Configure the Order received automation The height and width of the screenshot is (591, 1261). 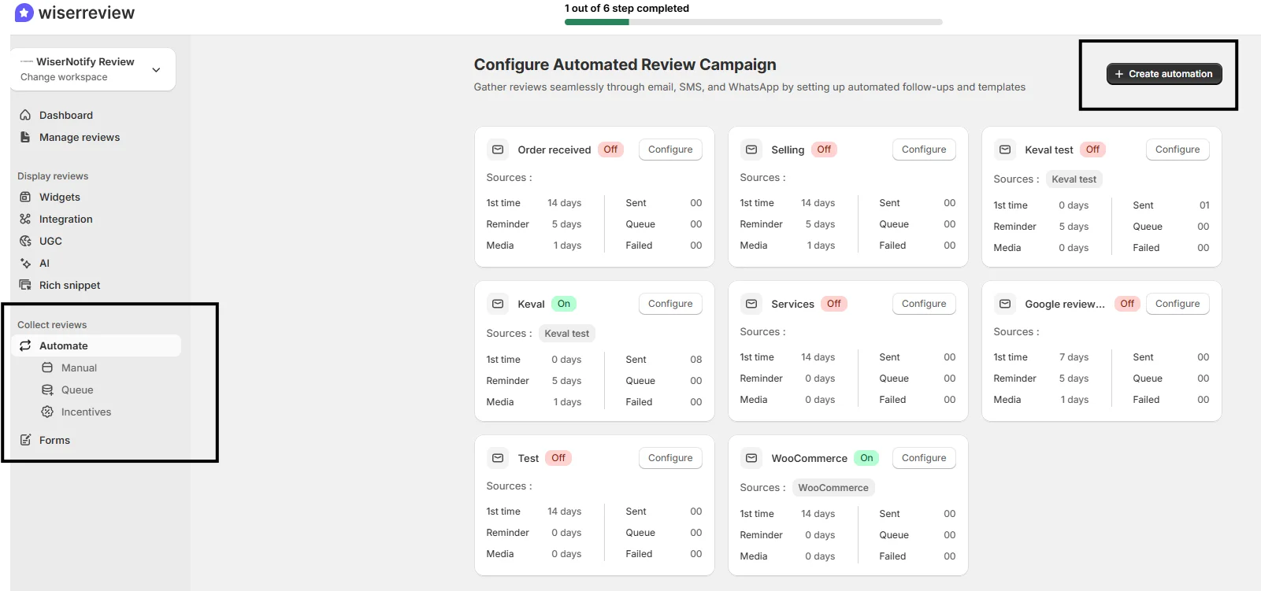click(x=670, y=150)
